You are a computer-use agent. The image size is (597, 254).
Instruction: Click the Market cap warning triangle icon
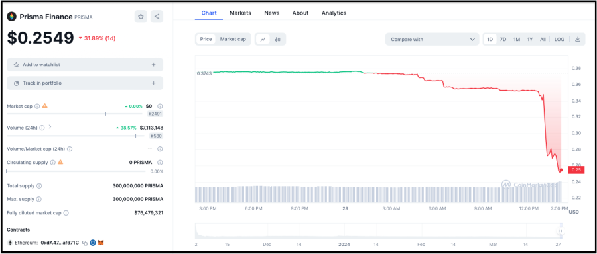pyautogui.click(x=45, y=106)
